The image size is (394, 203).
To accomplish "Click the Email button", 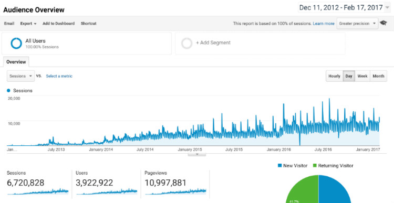I will point(9,23).
